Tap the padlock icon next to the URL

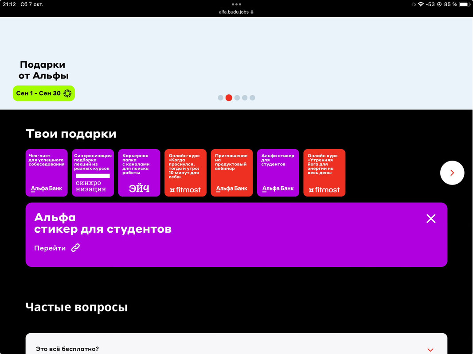(x=252, y=12)
